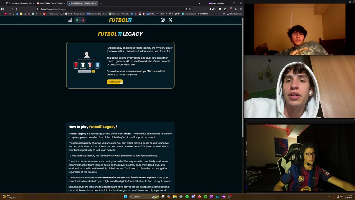Viewport: 355px width, 200px height.
Task: Click the FUTBOL11 logo link
Action: 120,20
